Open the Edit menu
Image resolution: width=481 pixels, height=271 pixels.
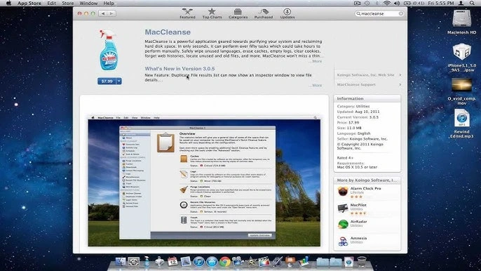[52, 3]
